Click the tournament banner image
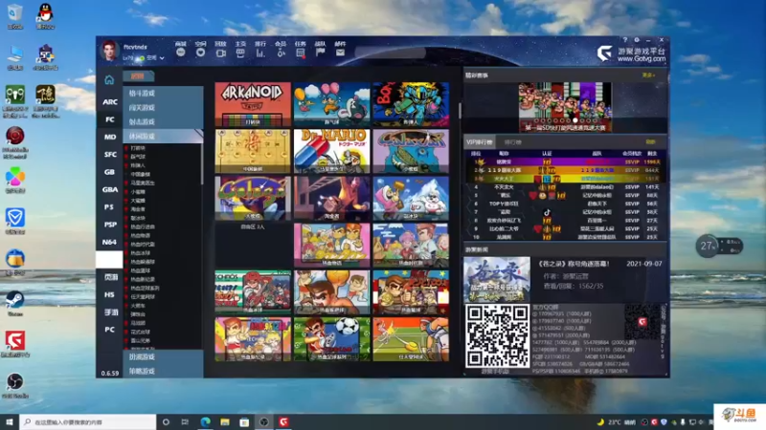This screenshot has width=766, height=430. click(565, 107)
